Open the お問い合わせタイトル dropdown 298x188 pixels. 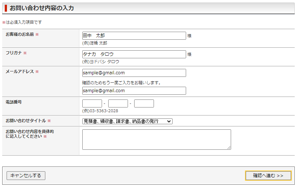click(127, 121)
